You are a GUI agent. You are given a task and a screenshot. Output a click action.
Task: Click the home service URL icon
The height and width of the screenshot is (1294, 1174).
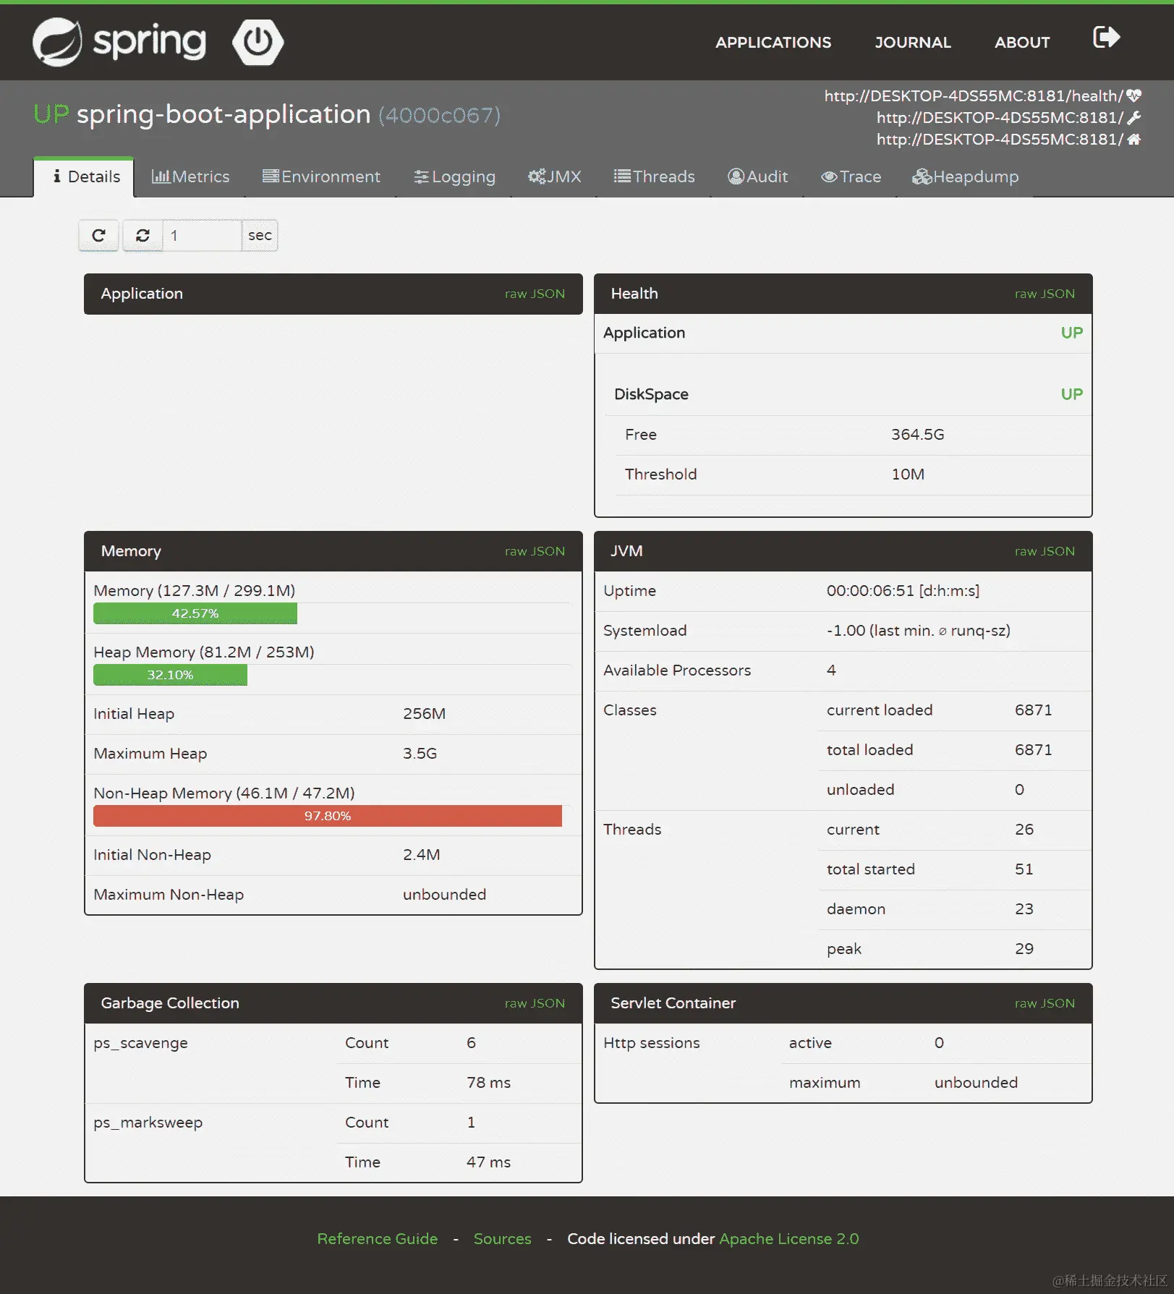point(1133,139)
